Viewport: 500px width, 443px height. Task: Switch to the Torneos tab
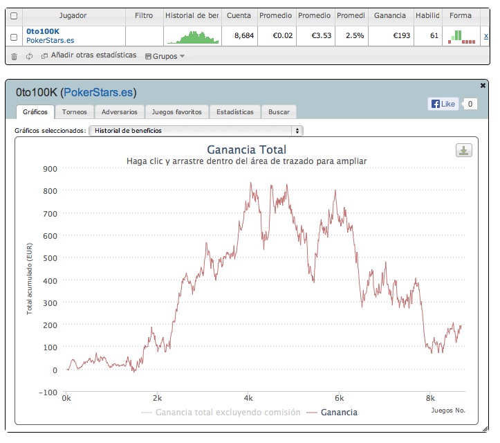[x=74, y=112]
